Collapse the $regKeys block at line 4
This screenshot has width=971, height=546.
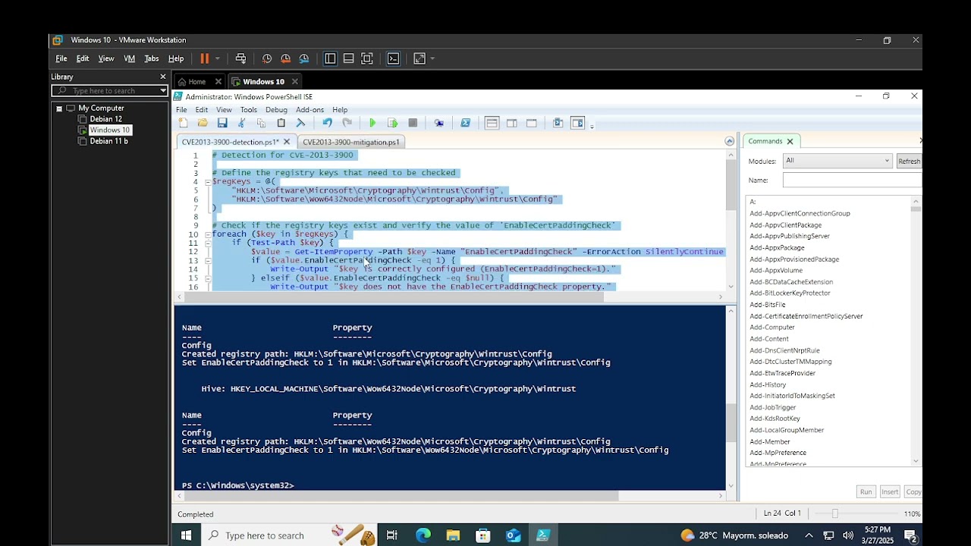point(208,182)
